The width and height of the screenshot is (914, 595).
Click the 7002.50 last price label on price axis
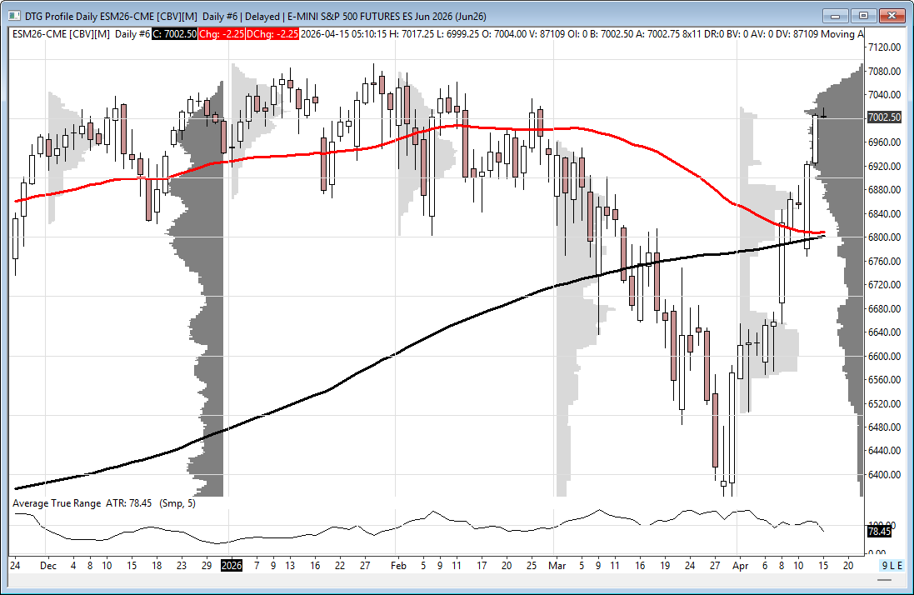tap(884, 117)
